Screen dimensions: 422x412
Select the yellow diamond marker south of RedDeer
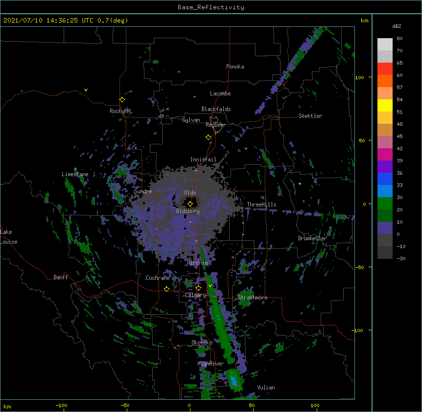pyautogui.click(x=208, y=137)
